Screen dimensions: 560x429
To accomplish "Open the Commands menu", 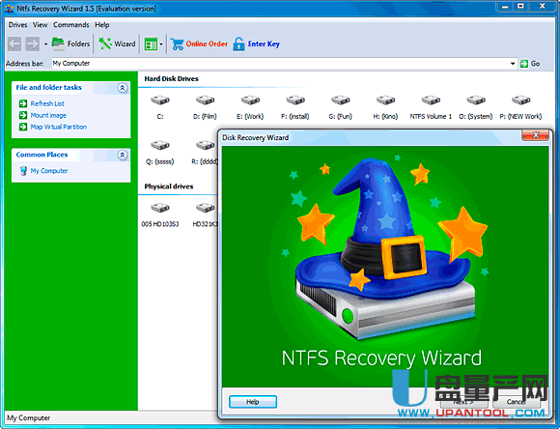I will [71, 25].
